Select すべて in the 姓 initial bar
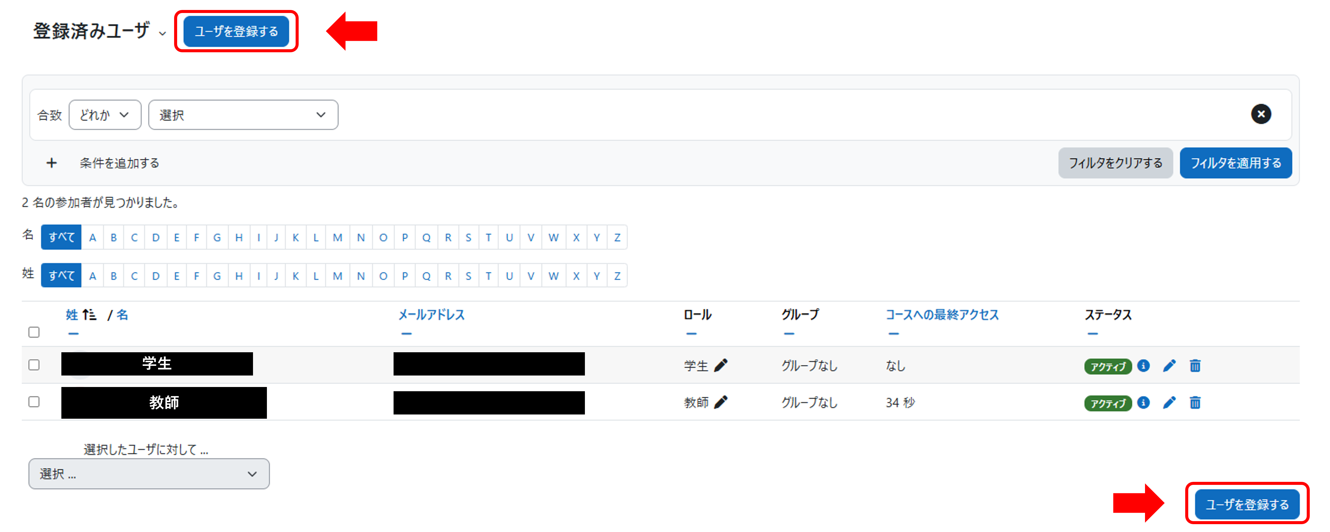The width and height of the screenshot is (1330, 532). (x=61, y=276)
